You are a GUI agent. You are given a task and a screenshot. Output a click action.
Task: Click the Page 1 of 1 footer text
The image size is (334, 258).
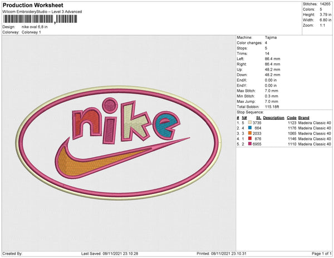coord(321,254)
